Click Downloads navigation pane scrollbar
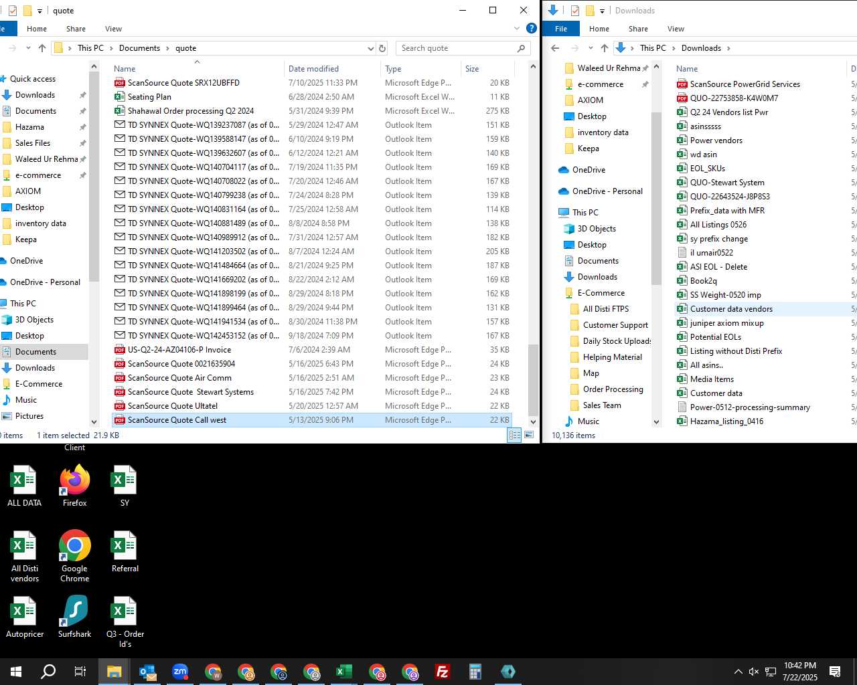Viewport: 857px width, 685px height. pos(656,197)
